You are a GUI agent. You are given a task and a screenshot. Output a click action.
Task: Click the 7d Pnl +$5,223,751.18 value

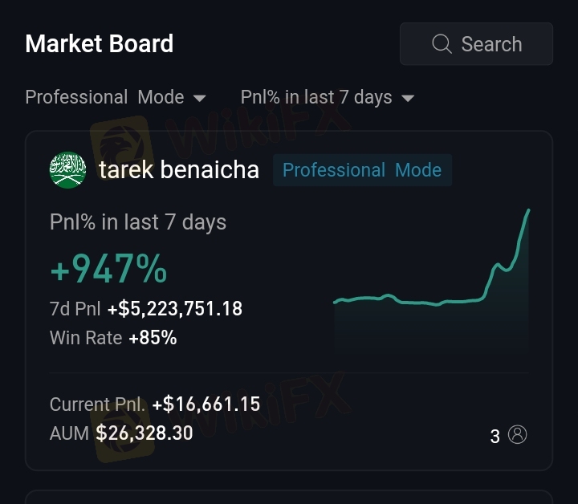click(x=175, y=309)
